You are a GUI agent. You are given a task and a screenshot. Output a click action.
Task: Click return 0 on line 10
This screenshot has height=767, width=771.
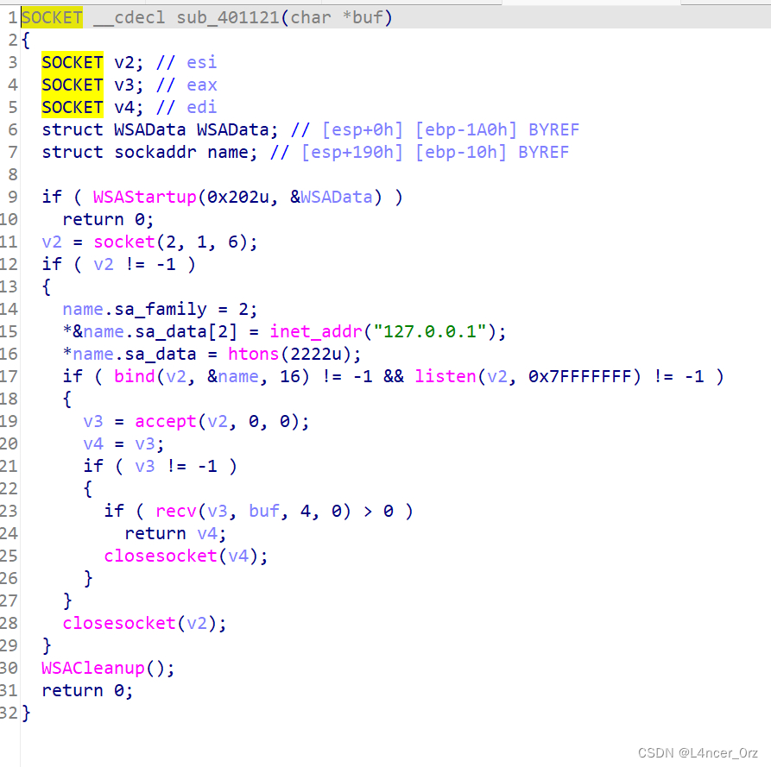click(x=108, y=220)
